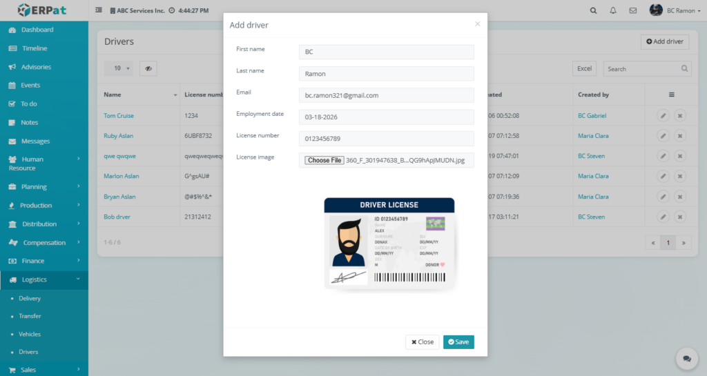The height and width of the screenshot is (376, 707).
Task: Click the top bar search icon
Action: coord(593,10)
